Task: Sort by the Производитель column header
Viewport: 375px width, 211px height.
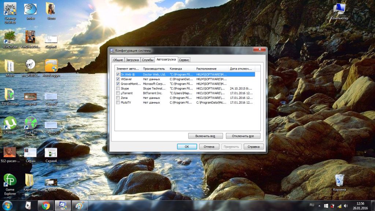Action: (x=154, y=69)
